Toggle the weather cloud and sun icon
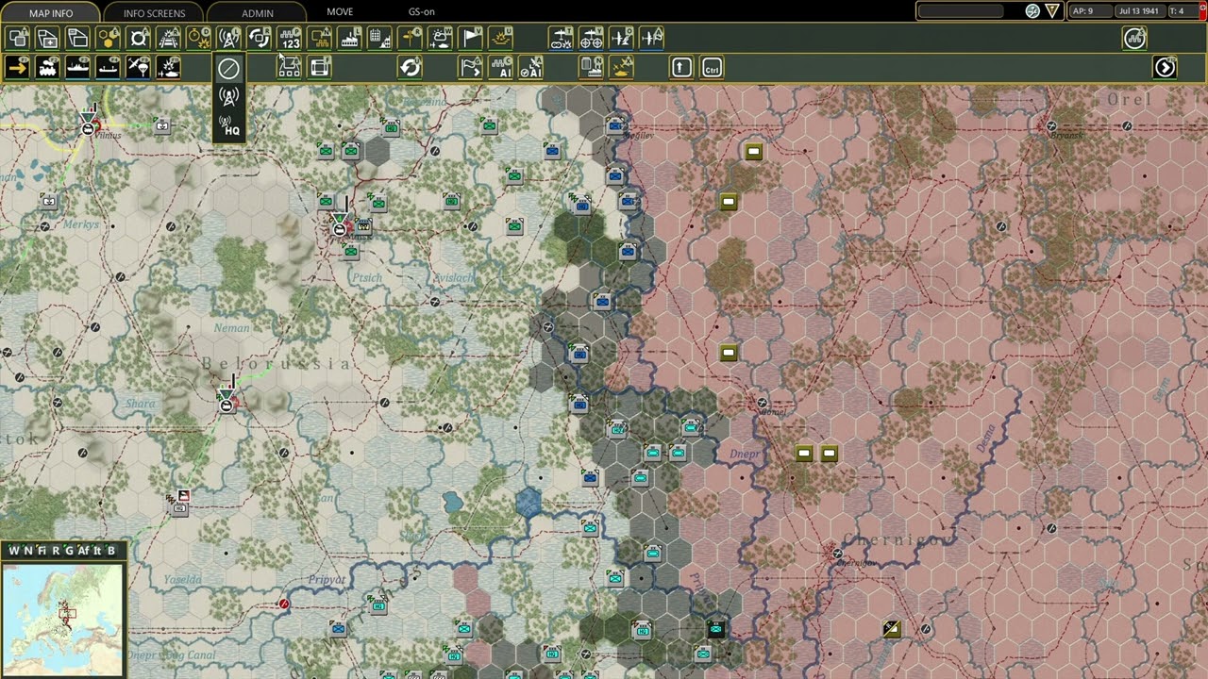Screen dimensions: 1208x679 [x=441, y=38]
